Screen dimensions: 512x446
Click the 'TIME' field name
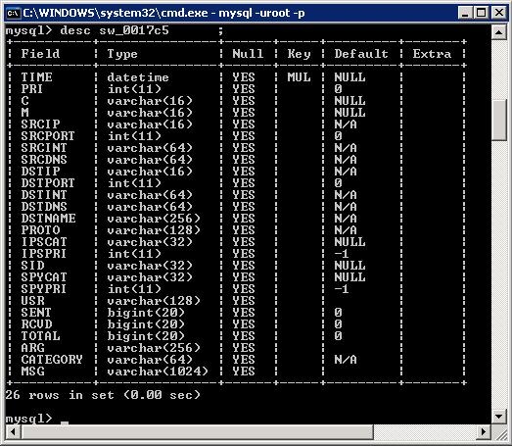36,77
